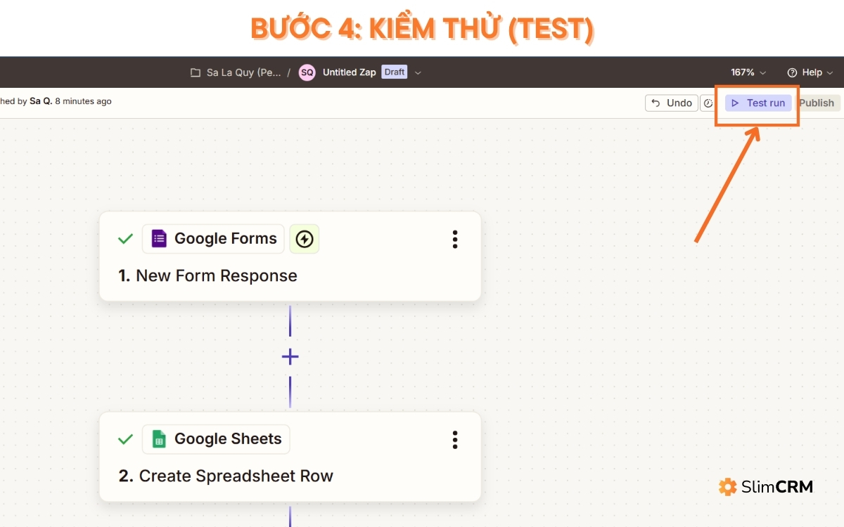Click the Google Sheets green icon
Screen dimensions: 844x527
159,439
